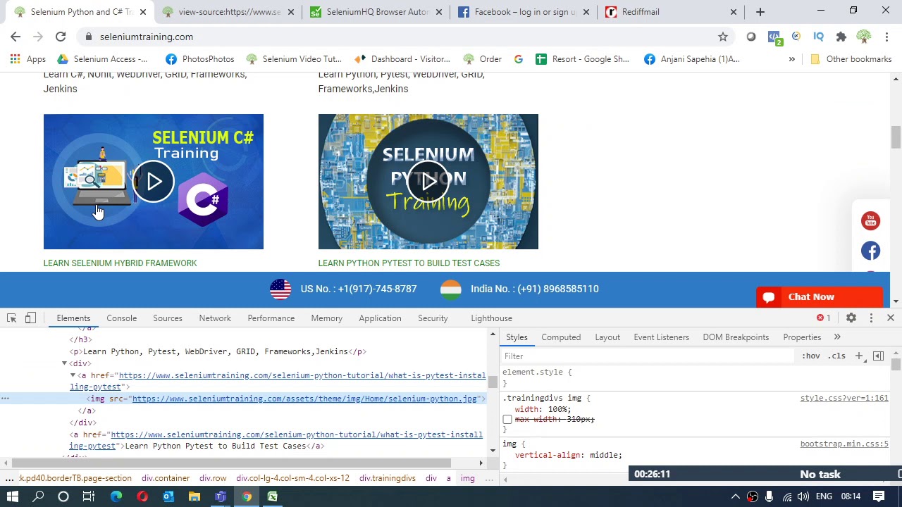This screenshot has width=902, height=507.
Task: Switch to the Console tab
Action: (121, 318)
